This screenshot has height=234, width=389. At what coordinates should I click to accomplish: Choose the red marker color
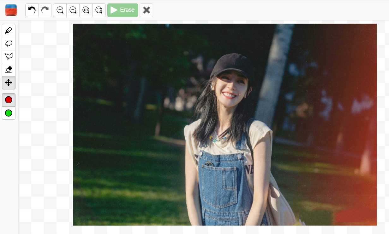[9, 100]
